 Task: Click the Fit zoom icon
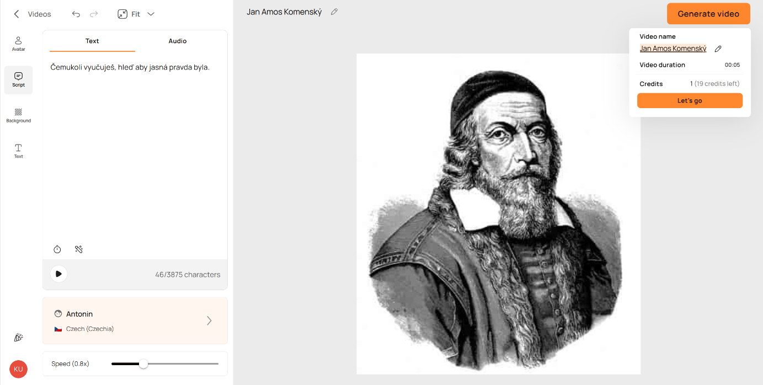coord(122,14)
